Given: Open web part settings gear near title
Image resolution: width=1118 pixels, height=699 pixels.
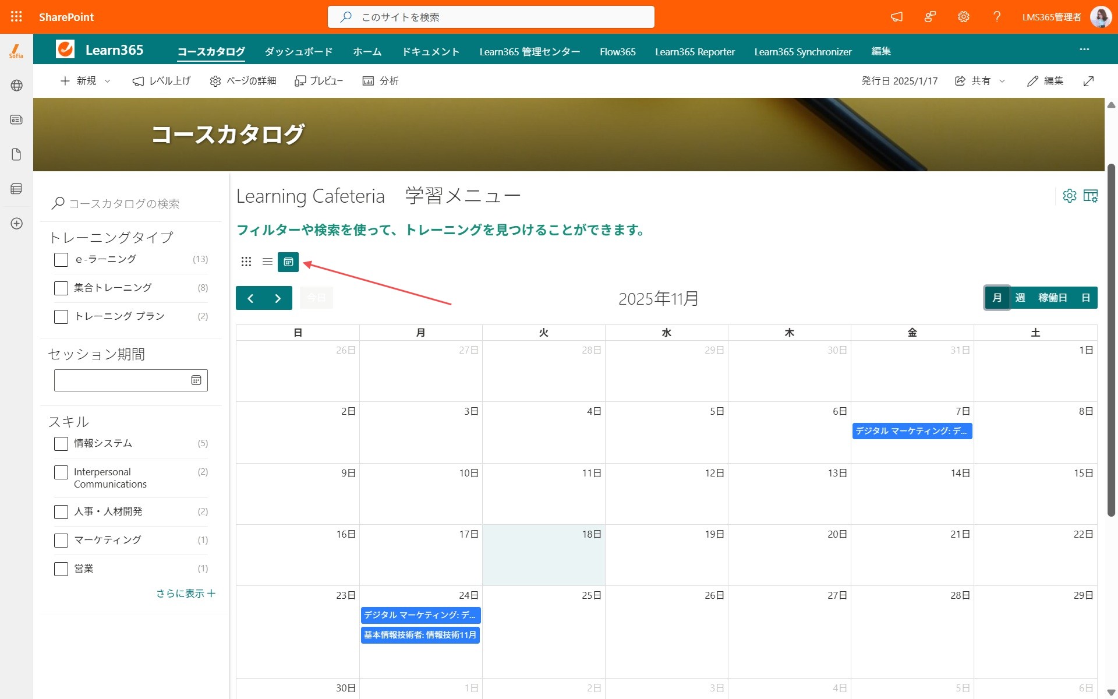Looking at the screenshot, I should [x=1070, y=196].
